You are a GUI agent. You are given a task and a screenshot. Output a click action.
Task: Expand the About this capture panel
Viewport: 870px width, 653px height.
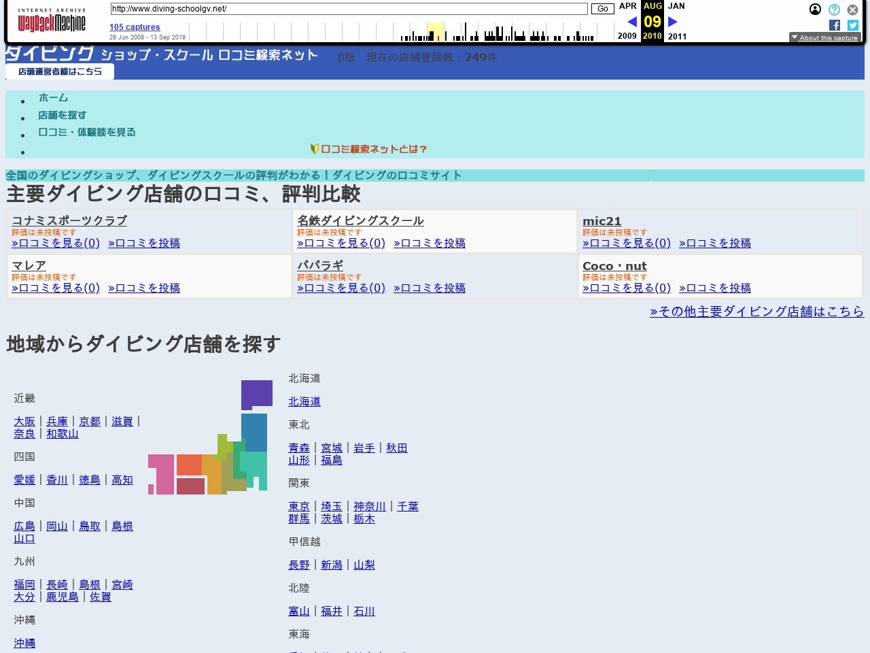pos(825,37)
